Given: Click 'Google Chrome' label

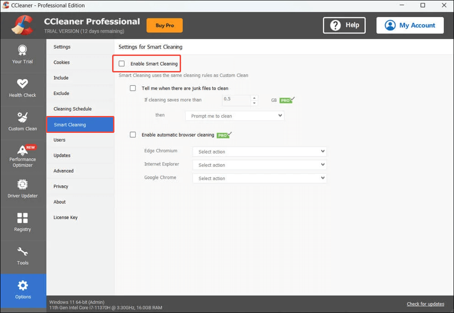Looking at the screenshot, I should coord(160,177).
